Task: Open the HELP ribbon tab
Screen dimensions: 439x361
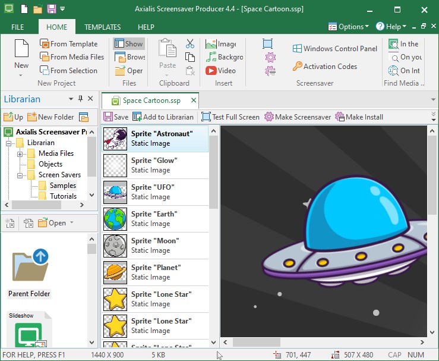Action: coord(146,27)
